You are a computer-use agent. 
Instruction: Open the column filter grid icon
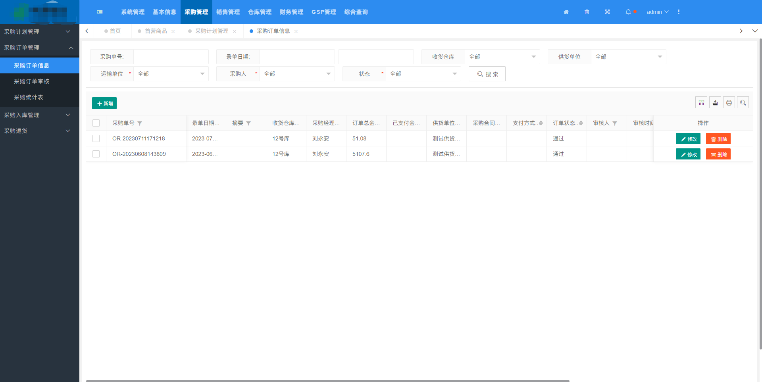pyautogui.click(x=701, y=103)
